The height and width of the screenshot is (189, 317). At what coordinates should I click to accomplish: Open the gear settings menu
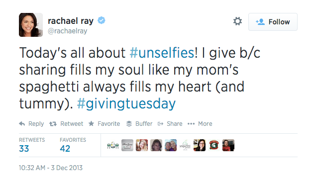coord(237,21)
